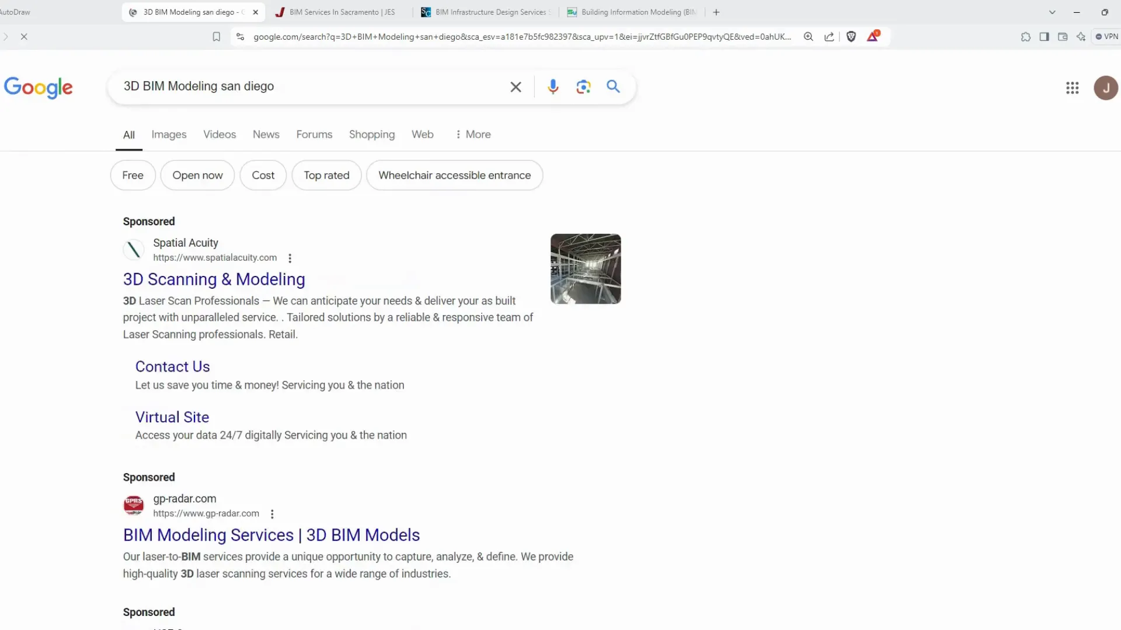Go forward with browser arrow
The height and width of the screenshot is (630, 1121).
coord(5,37)
